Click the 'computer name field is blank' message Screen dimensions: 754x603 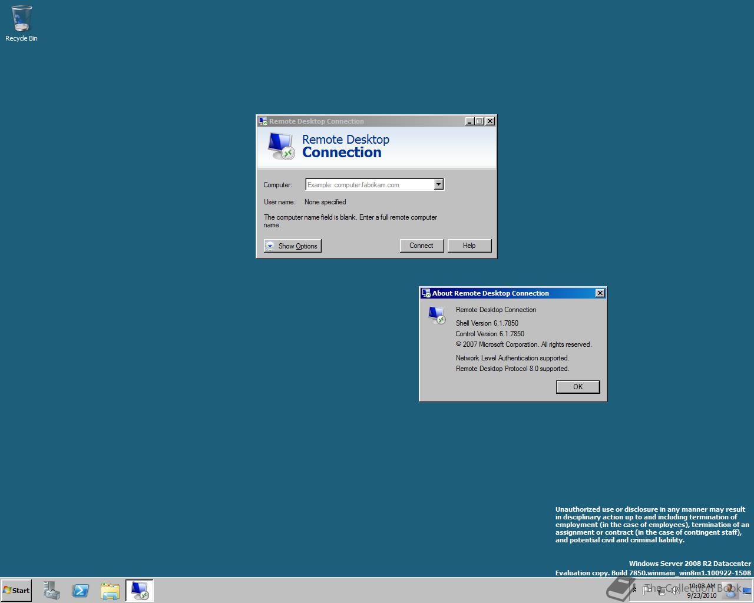(350, 221)
